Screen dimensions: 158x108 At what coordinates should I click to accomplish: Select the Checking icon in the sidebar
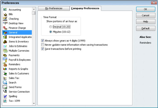coord(5,19)
